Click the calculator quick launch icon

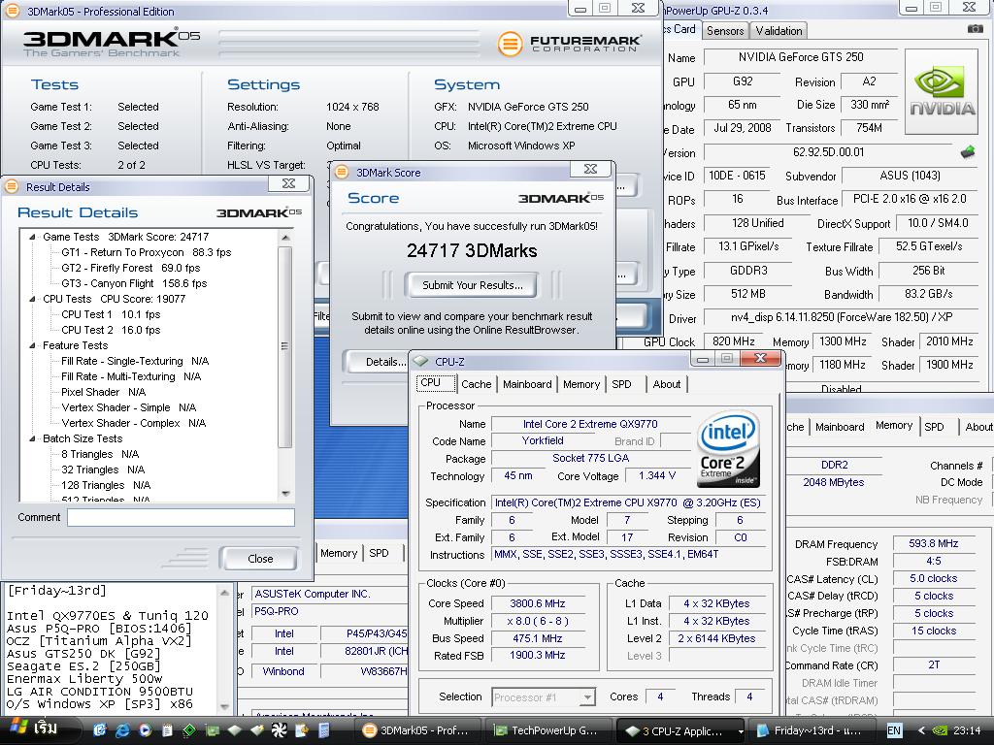point(323,730)
